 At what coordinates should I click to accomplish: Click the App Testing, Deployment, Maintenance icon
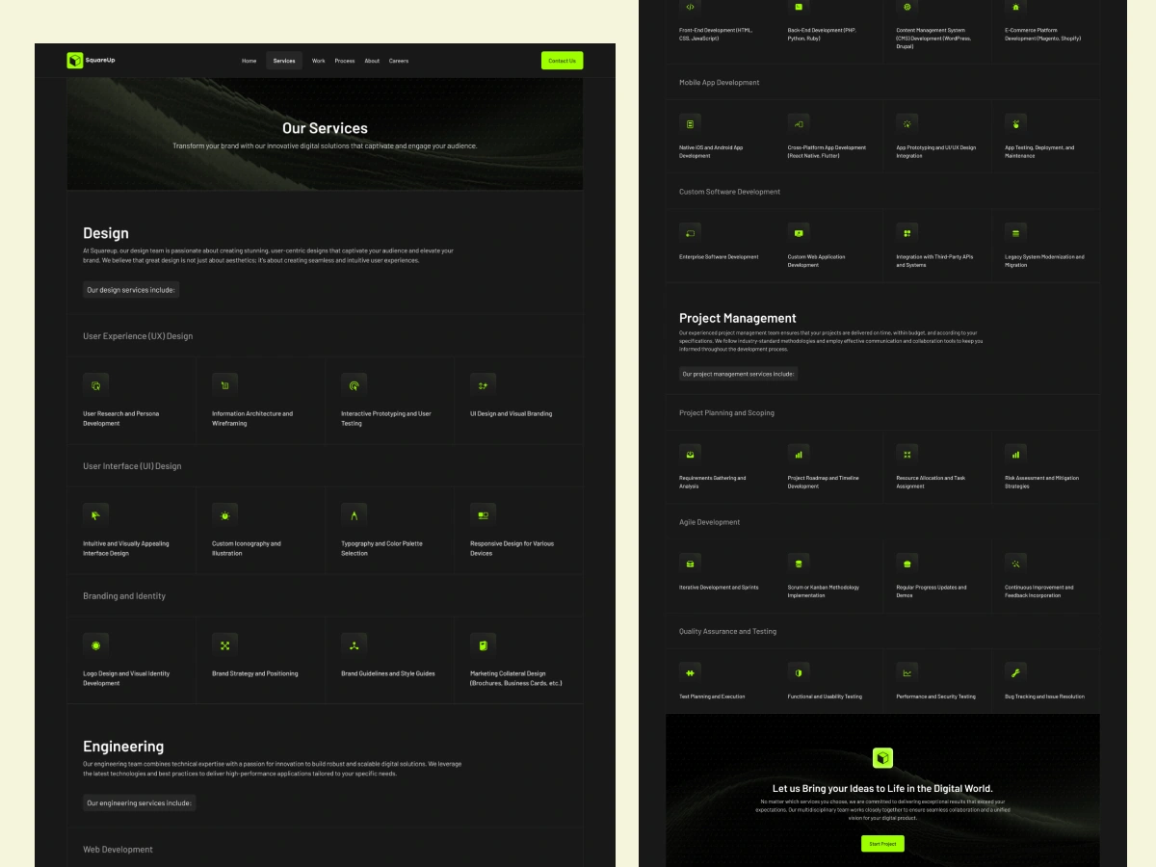pyautogui.click(x=1015, y=124)
